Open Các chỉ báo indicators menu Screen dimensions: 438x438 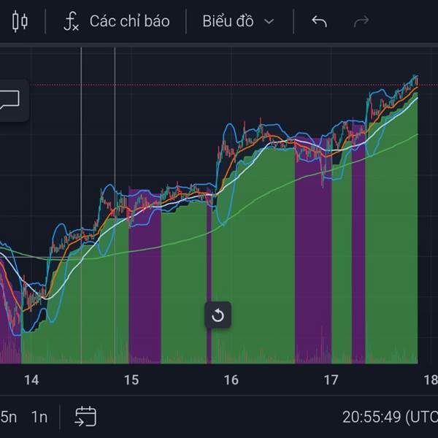(x=117, y=21)
